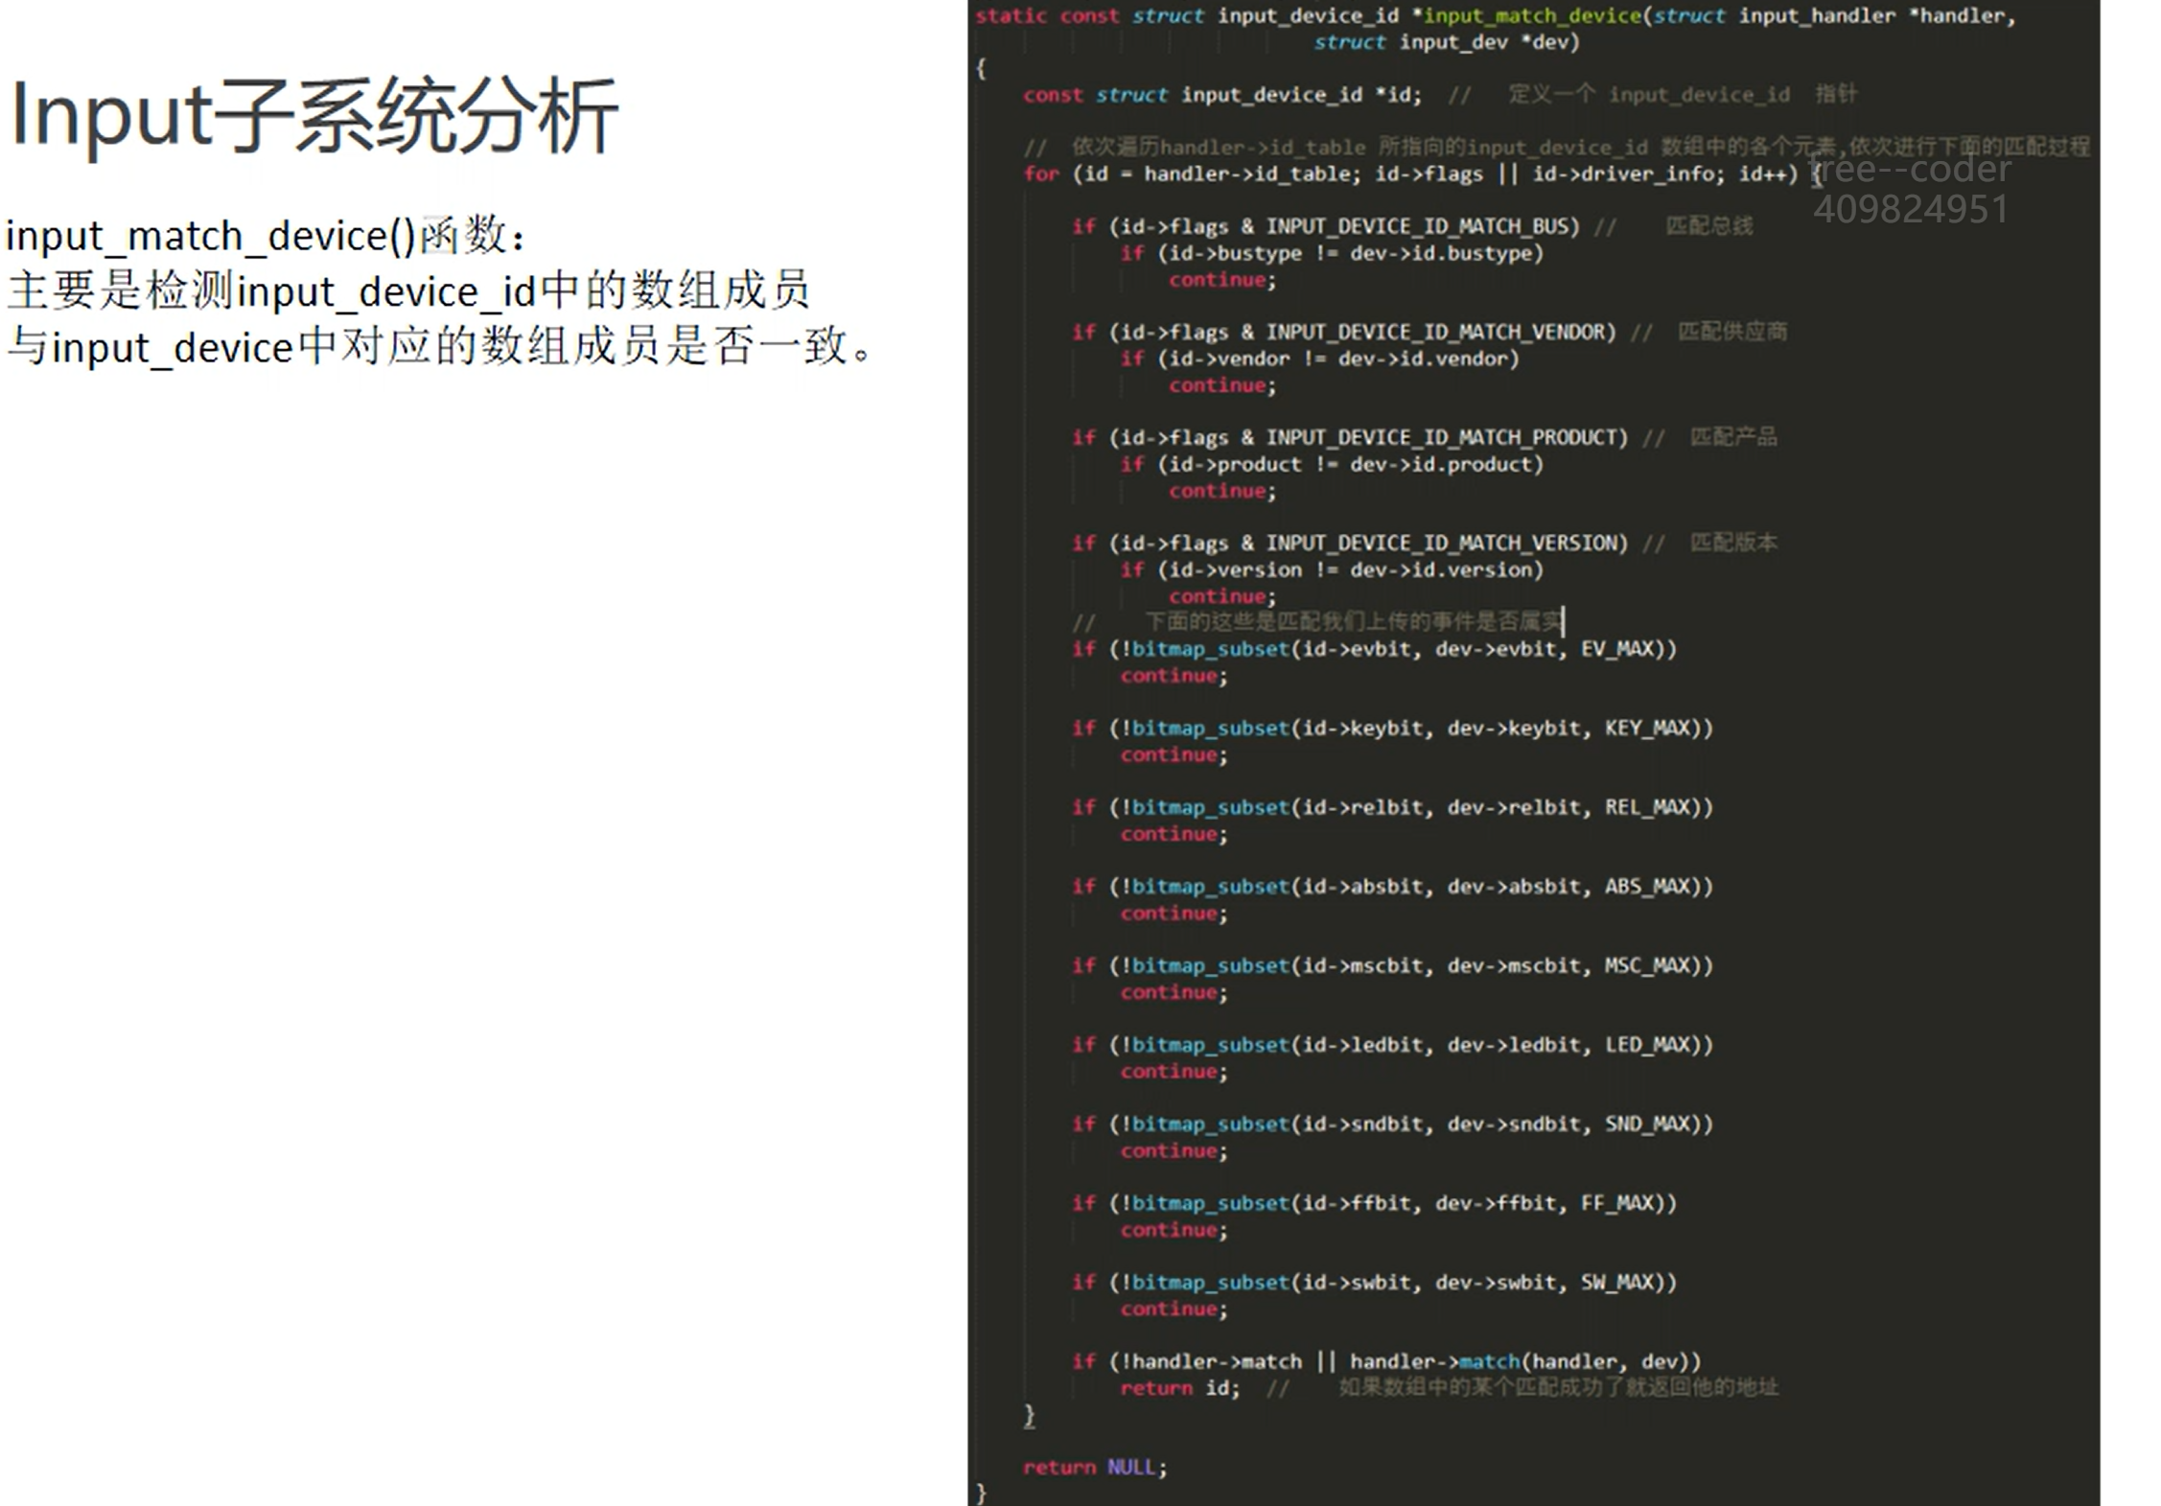Click the bitmap_subset line with MSC_MAX
The width and height of the screenshot is (2161, 1506).
1393,965
